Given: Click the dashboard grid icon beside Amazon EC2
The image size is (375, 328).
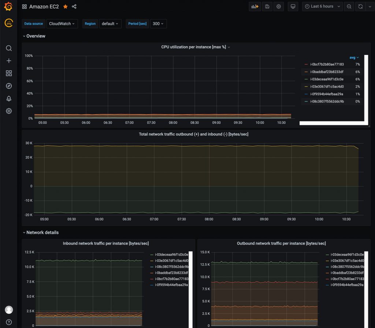Looking at the screenshot, I should pyautogui.click(x=25, y=7).
